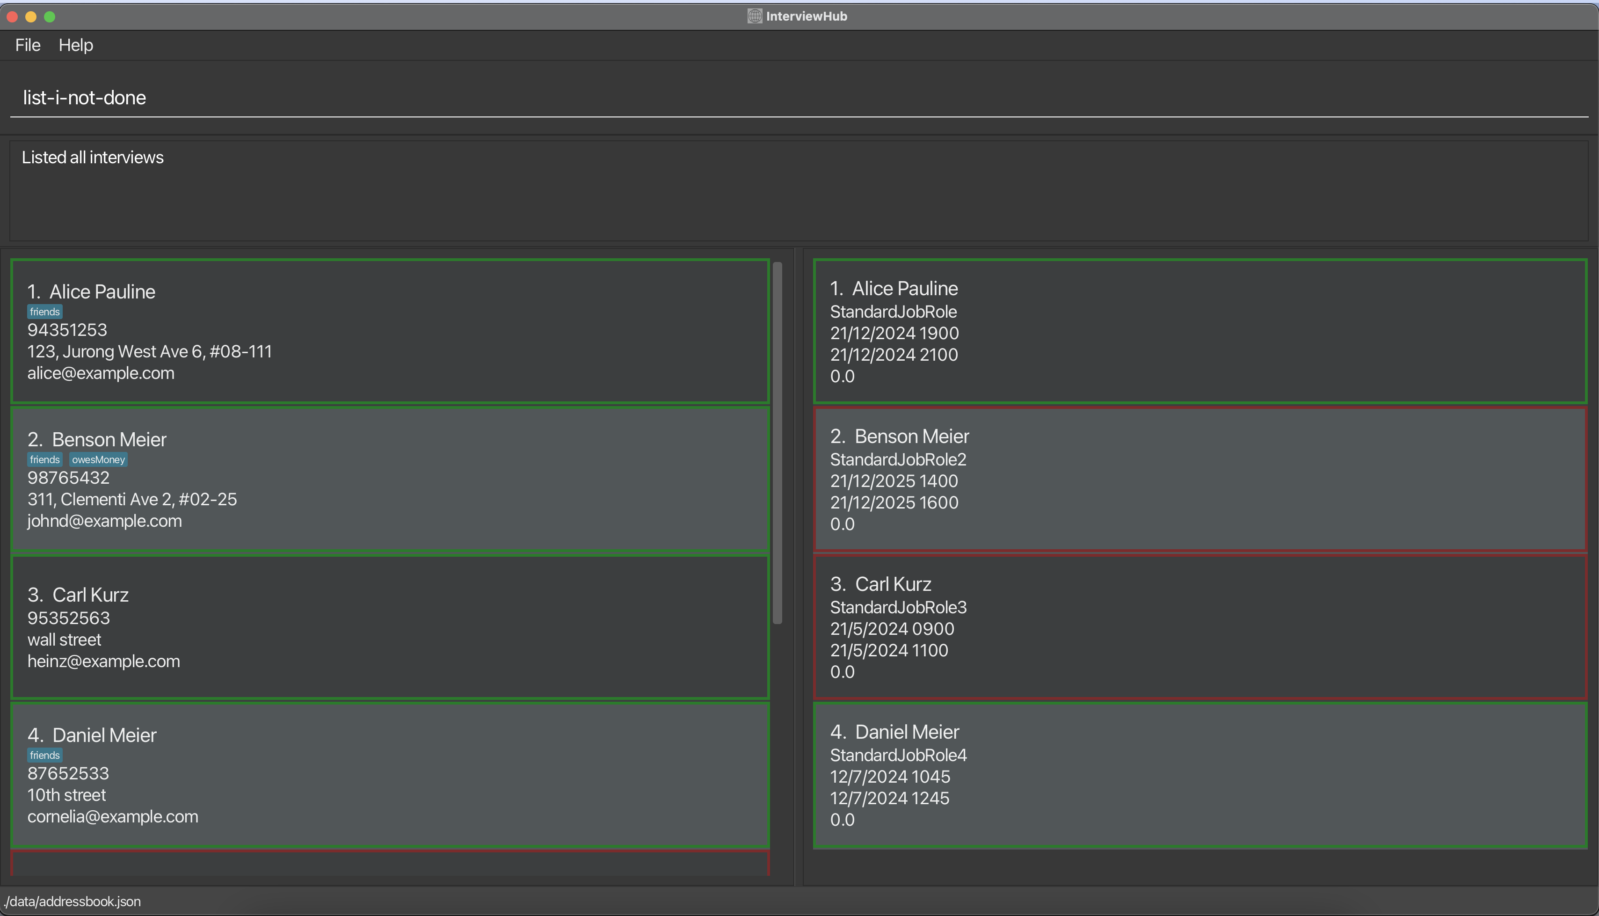This screenshot has height=916, width=1599.
Task: Click the ./data/addressbook.json status bar path
Action: [x=72, y=901]
